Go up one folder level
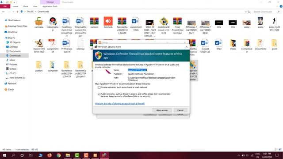 pyautogui.click(x=17, y=12)
